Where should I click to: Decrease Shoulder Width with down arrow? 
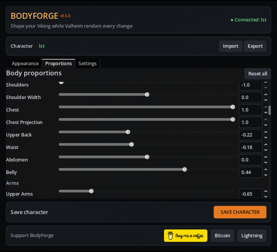point(266,100)
